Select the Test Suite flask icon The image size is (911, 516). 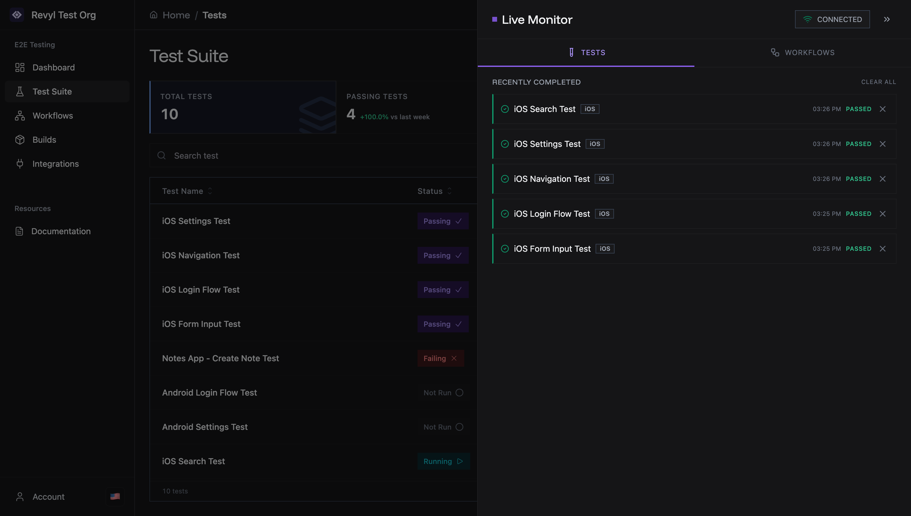click(20, 92)
